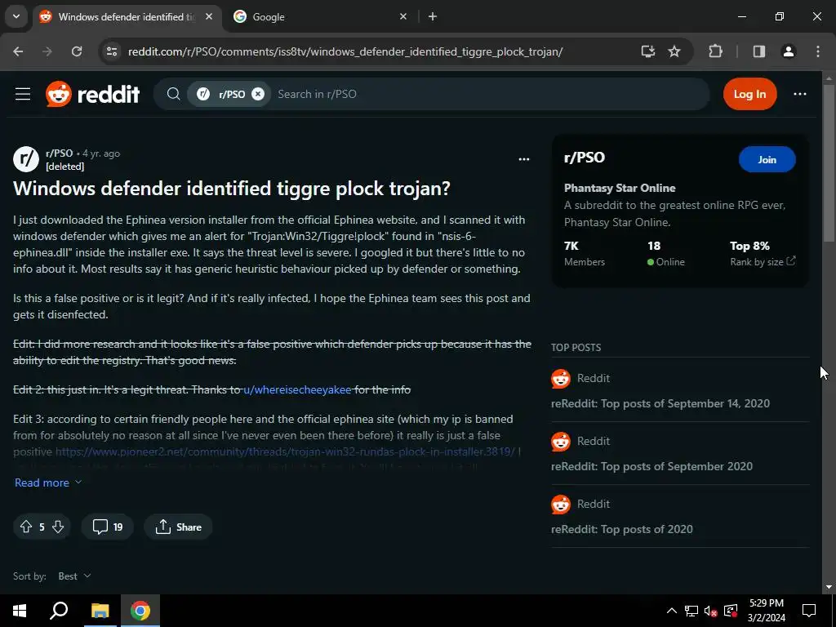Screen dimensions: 836x627
Task: Open the notification center icon
Action: coord(809,611)
